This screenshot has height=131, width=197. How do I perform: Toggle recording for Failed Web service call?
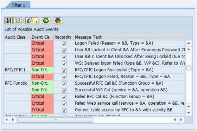[x=64, y=104]
